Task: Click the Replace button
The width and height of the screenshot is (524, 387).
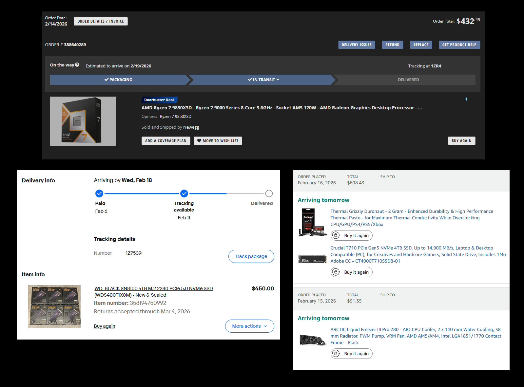Action: (421, 45)
